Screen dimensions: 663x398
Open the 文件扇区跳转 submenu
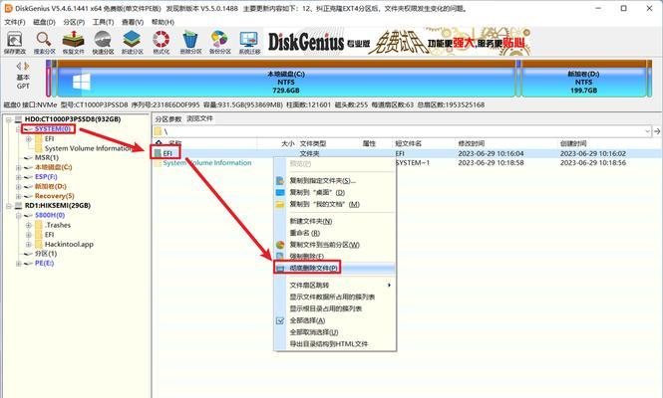click(334, 286)
